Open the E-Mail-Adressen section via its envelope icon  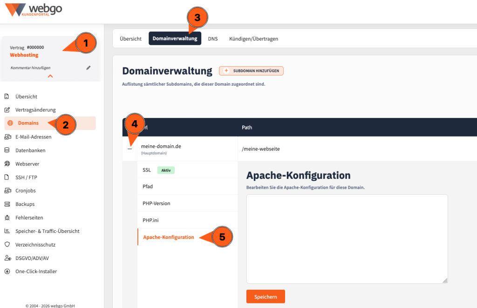pyautogui.click(x=7, y=137)
